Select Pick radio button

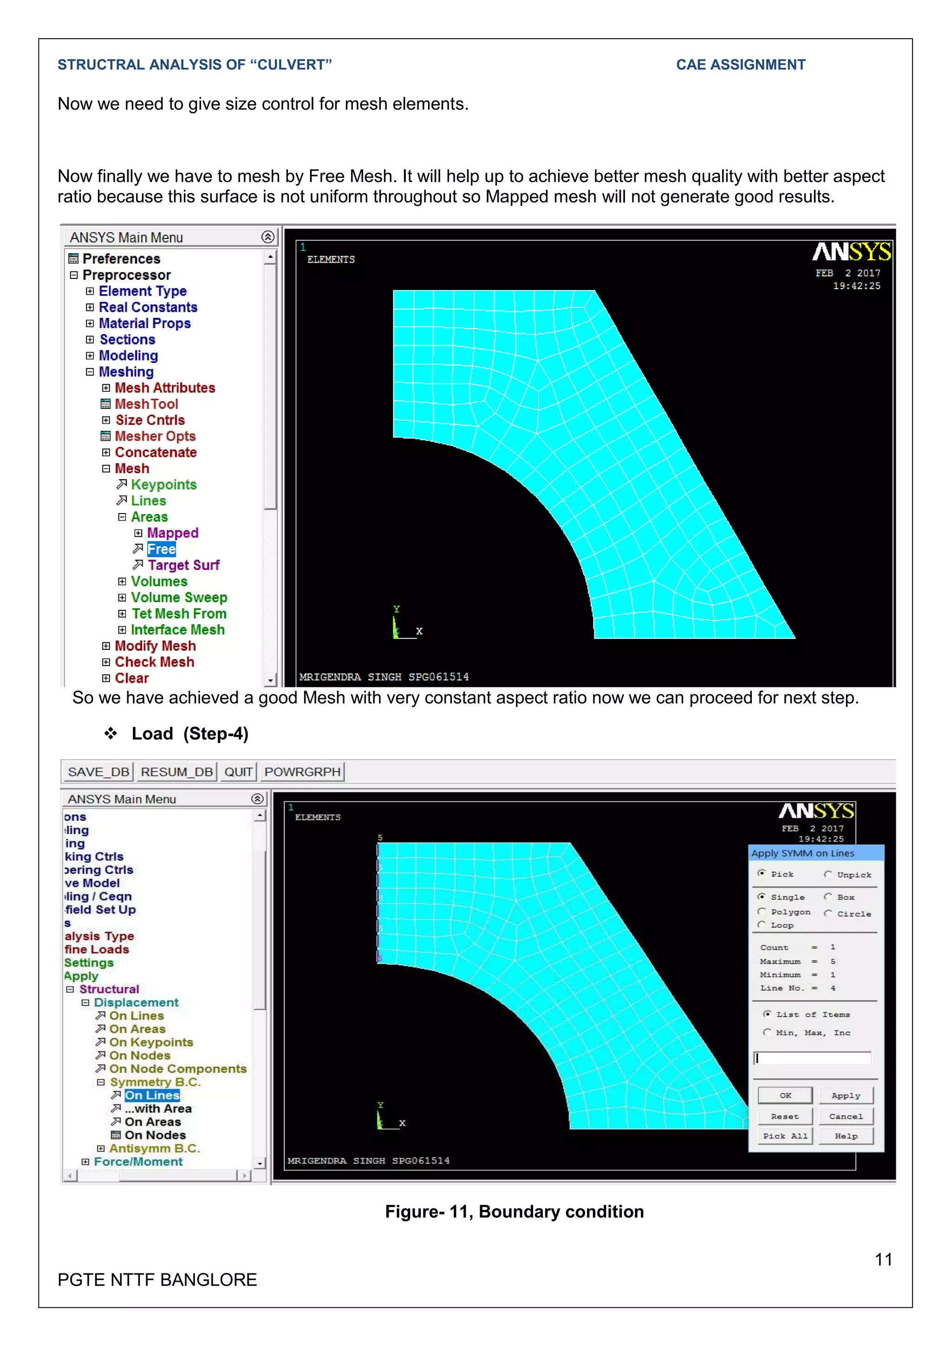761,873
